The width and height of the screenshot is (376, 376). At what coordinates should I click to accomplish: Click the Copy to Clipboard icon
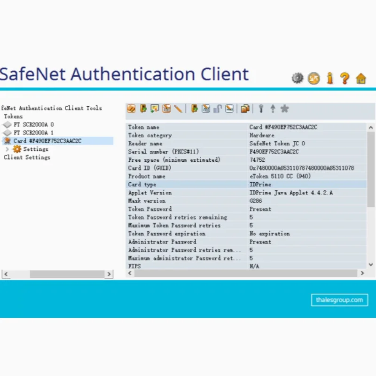(245, 109)
